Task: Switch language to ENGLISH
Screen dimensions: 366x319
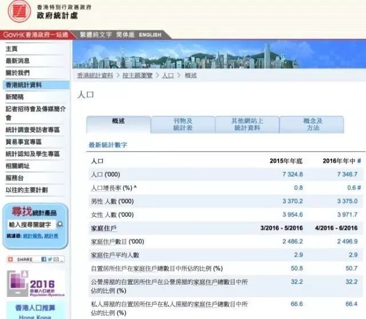Action: (x=150, y=35)
